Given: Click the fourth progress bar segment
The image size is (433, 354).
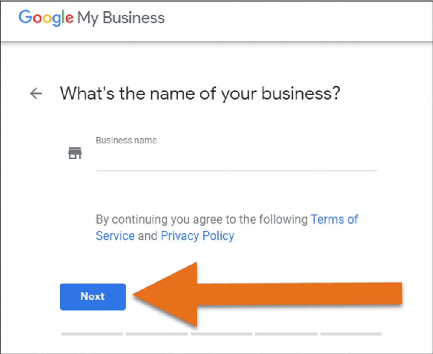Looking at the screenshot, I should (x=286, y=334).
